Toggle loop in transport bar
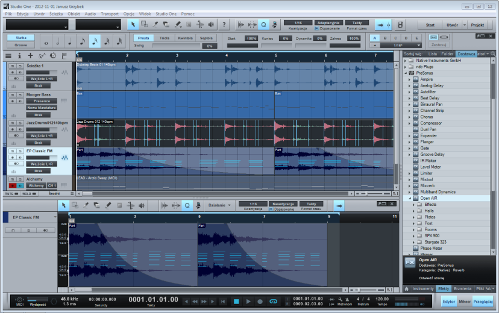 [274, 301]
